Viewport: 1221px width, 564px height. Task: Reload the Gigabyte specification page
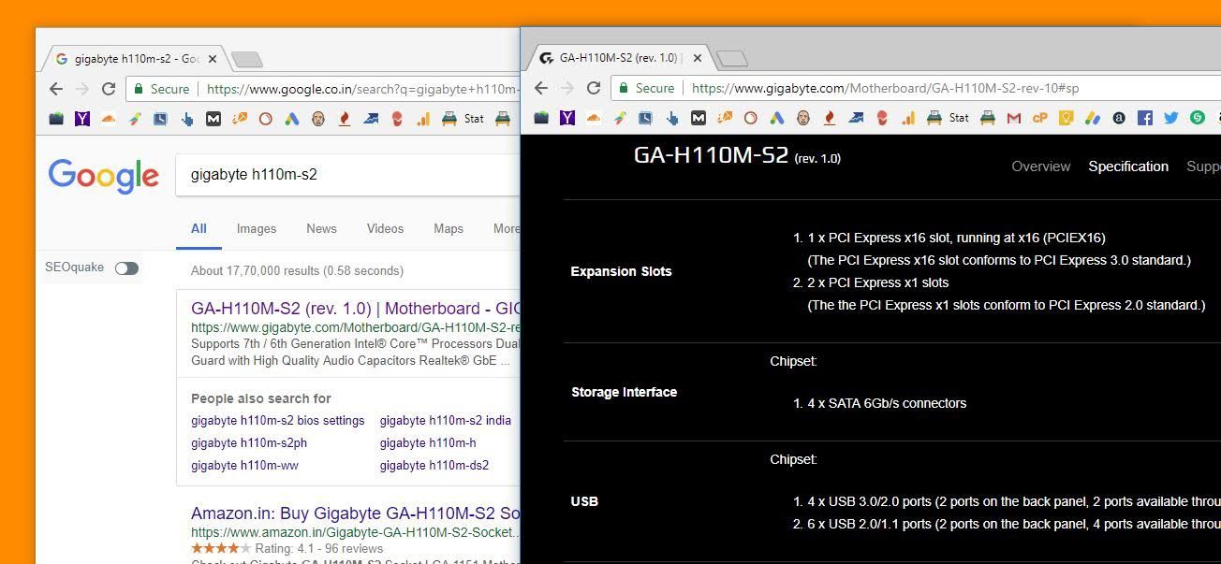click(593, 88)
